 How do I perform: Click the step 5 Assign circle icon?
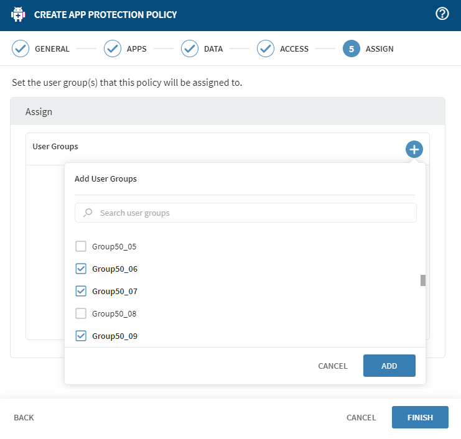pyautogui.click(x=352, y=49)
